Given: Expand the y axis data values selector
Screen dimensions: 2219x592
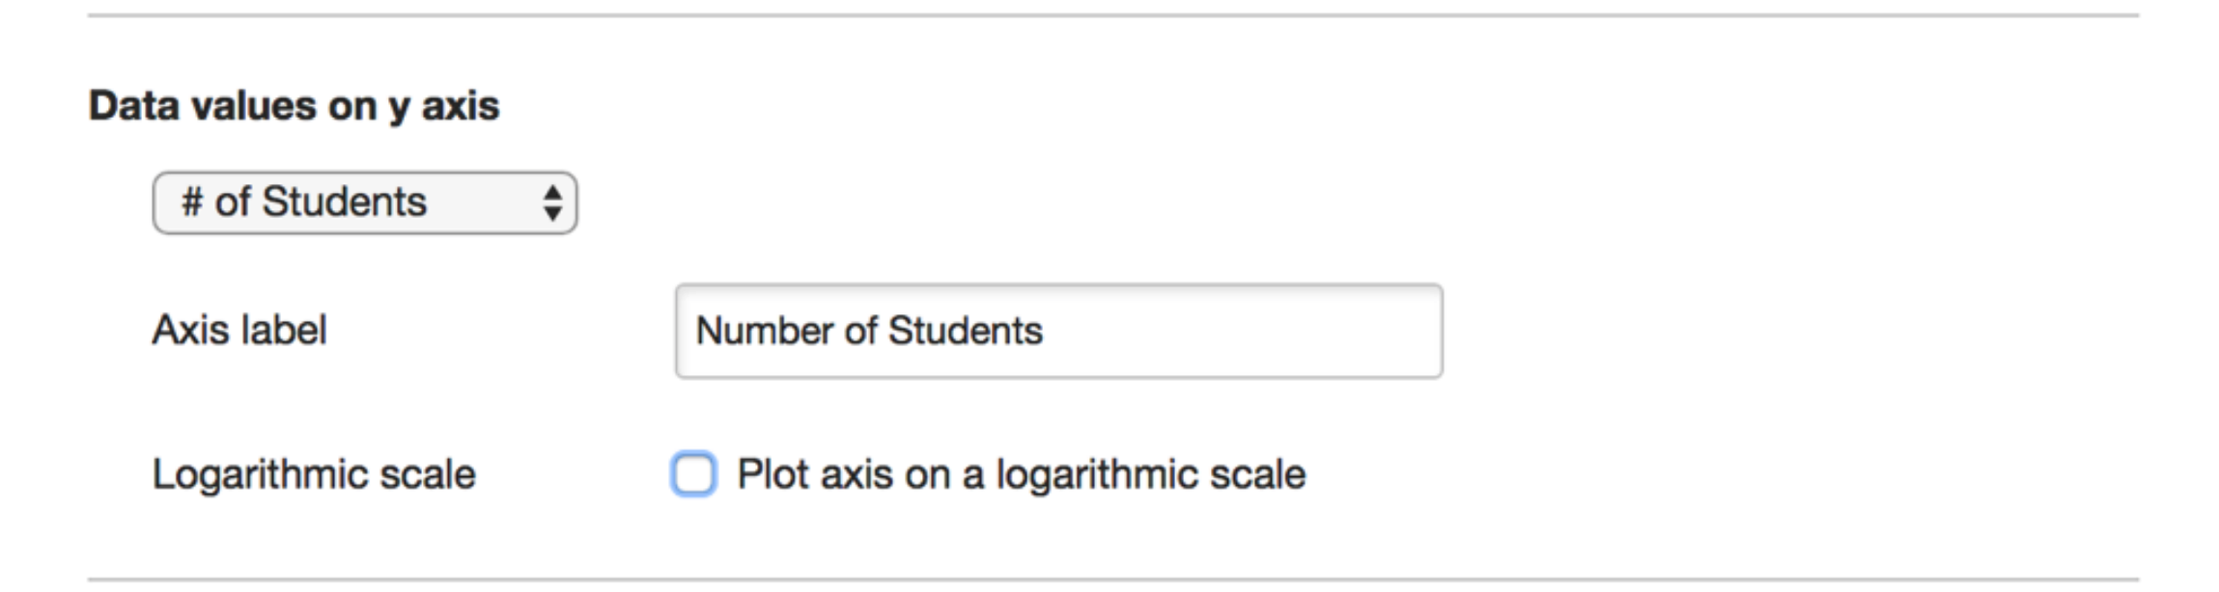Looking at the screenshot, I should click(x=364, y=202).
